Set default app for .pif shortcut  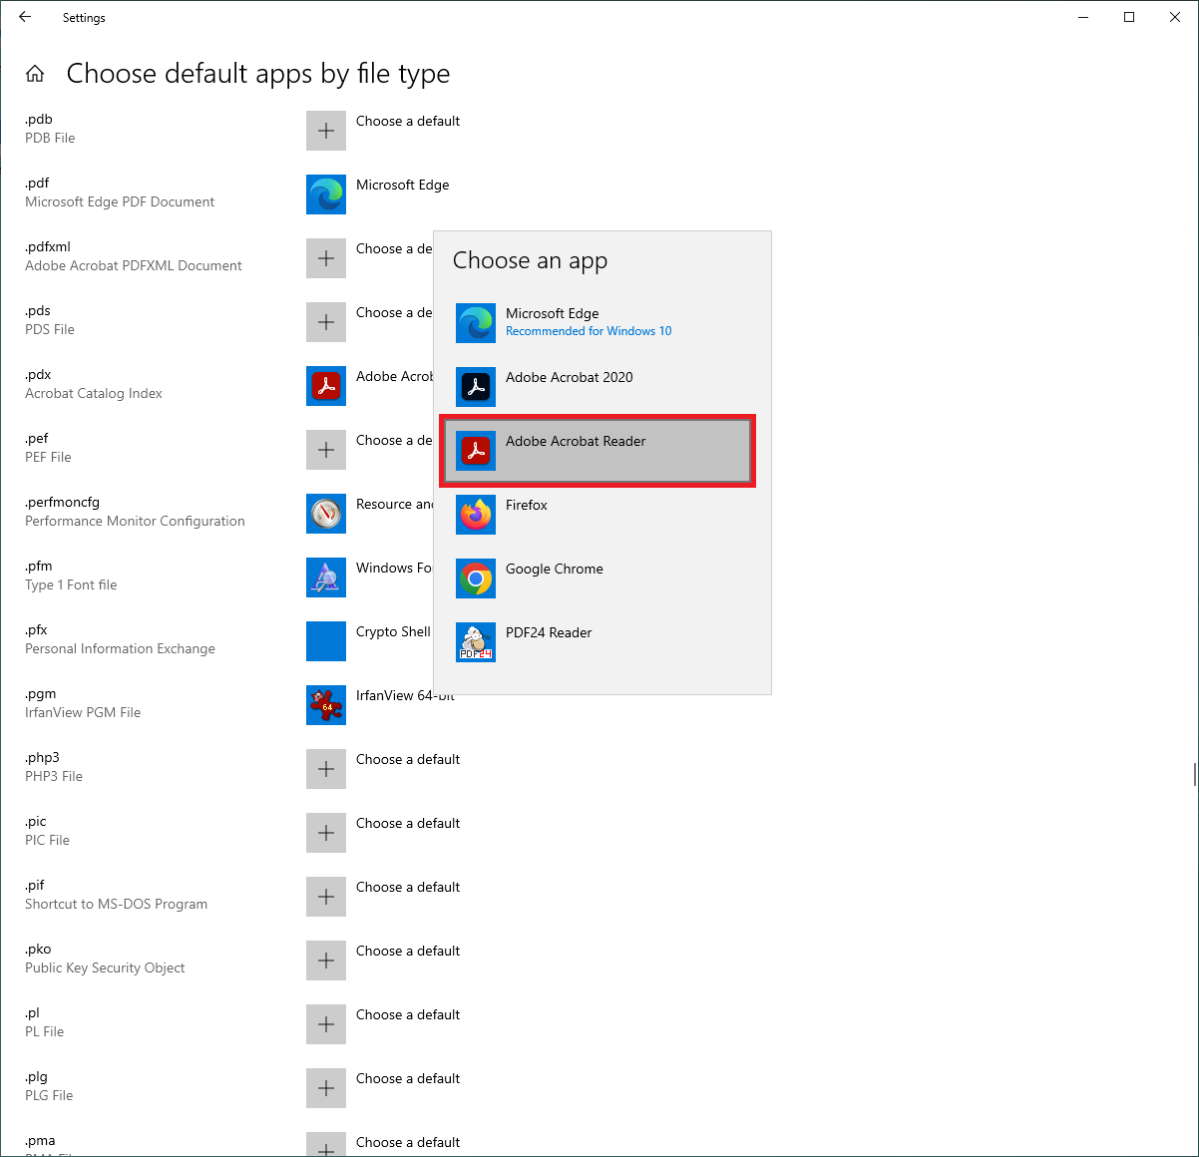326,897
